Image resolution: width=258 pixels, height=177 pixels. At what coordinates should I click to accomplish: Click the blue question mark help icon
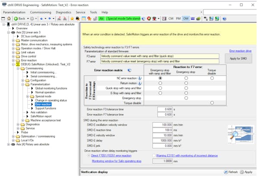point(224,19)
